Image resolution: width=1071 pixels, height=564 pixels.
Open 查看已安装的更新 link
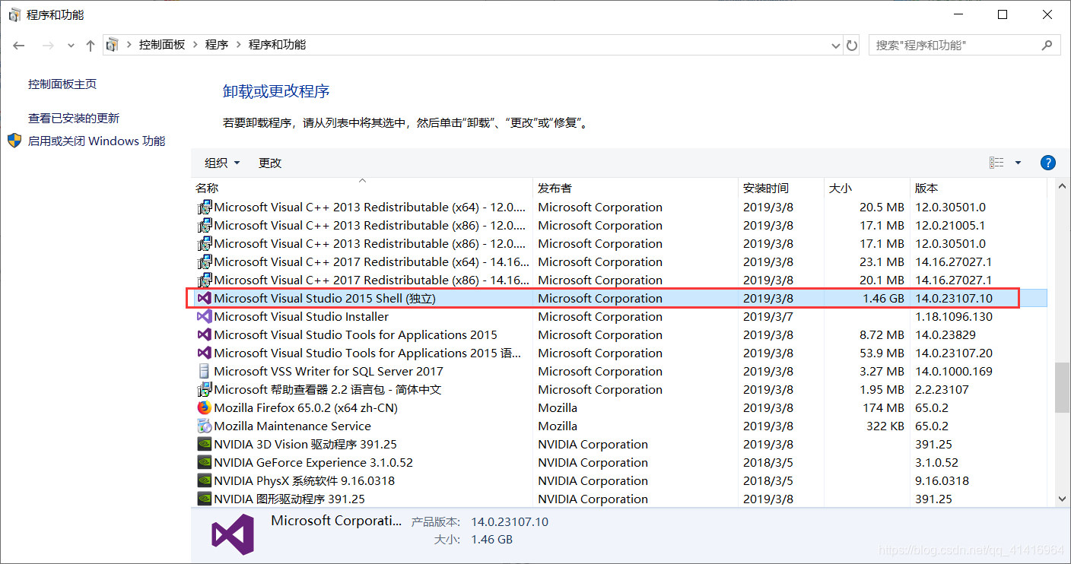(x=74, y=118)
